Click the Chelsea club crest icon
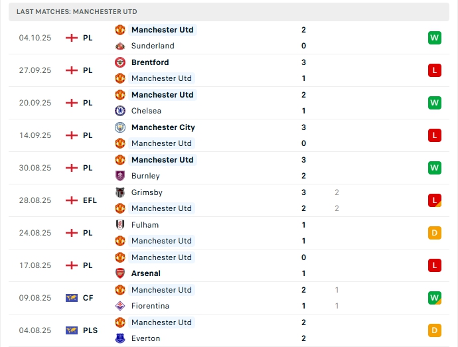 pyautogui.click(x=120, y=111)
